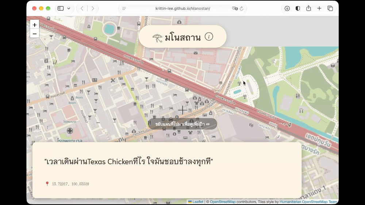Click the address bar URL krittin-lee.github.io/Manostan/
The width and height of the screenshot is (365, 205).
[183, 8]
